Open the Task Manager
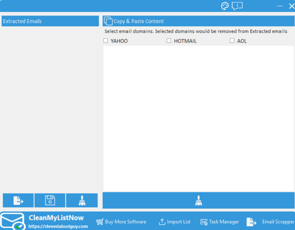This screenshot has height=230, width=295. 220,222
